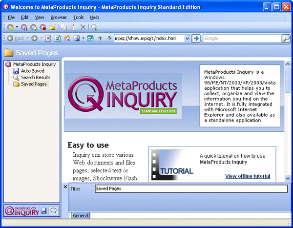Click the Home icon in navigation bar
The height and width of the screenshot is (228, 293).
67,38
